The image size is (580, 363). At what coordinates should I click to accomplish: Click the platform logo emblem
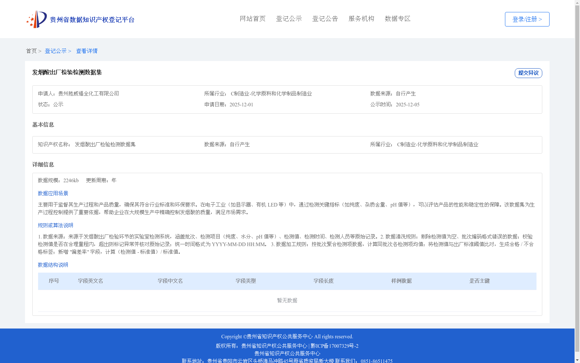(37, 19)
